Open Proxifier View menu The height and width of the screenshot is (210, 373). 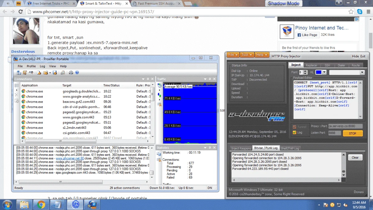53,66
